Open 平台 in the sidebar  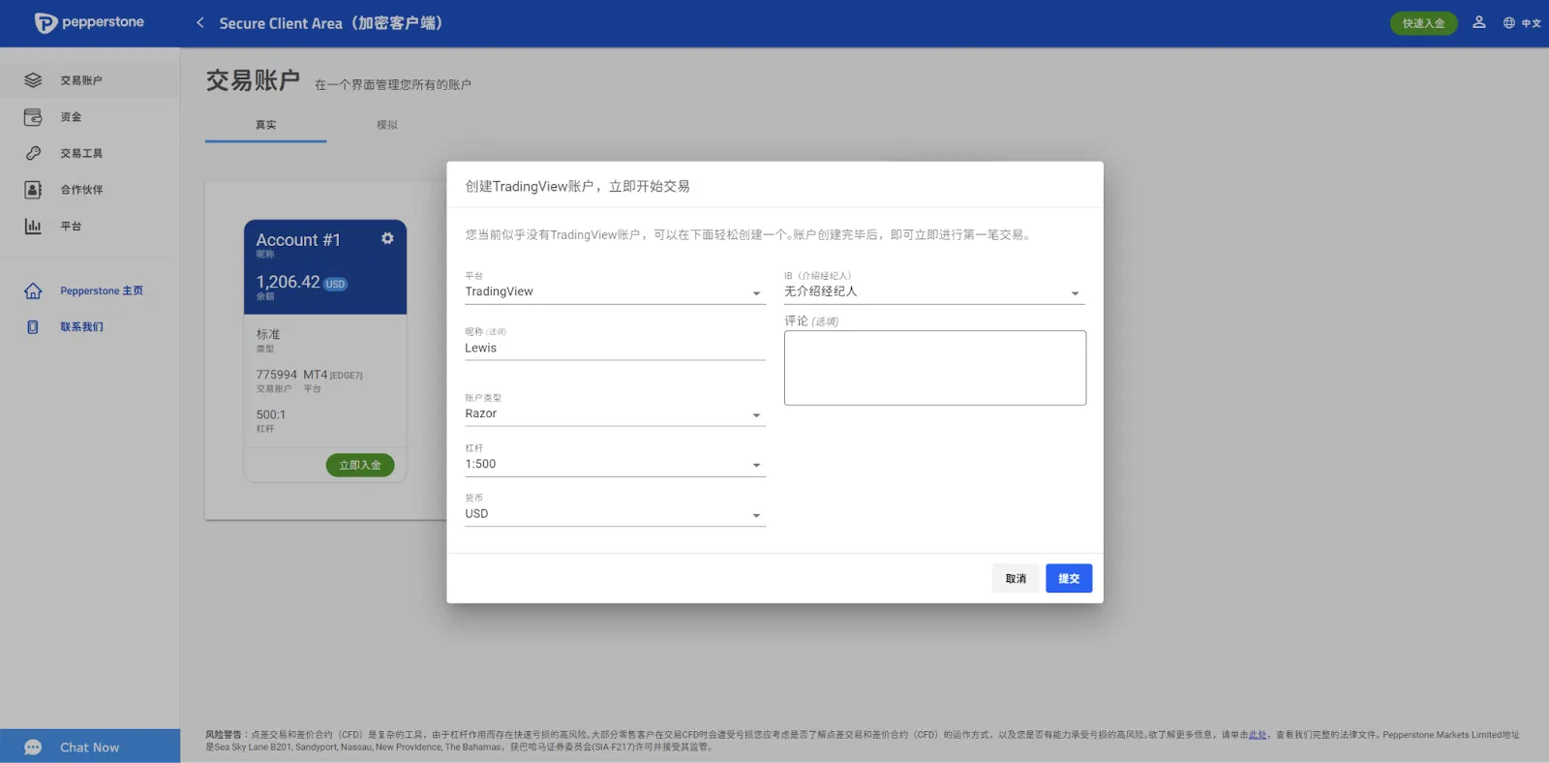click(71, 226)
